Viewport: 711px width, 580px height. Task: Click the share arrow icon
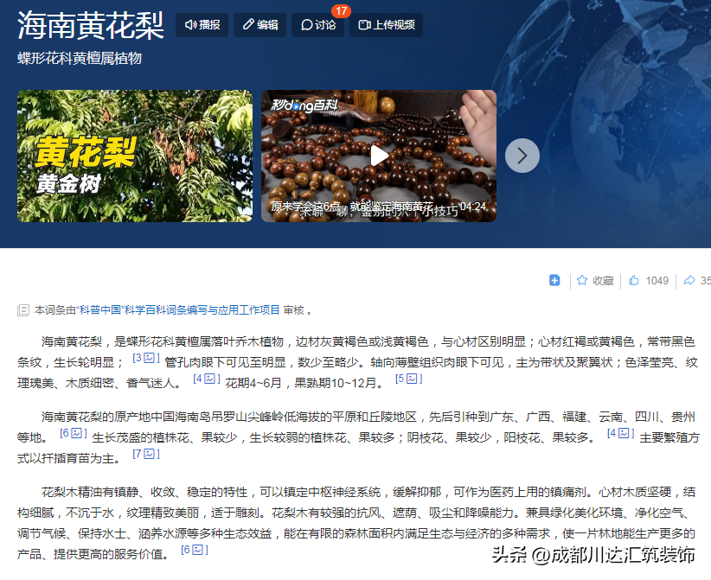[x=689, y=280]
